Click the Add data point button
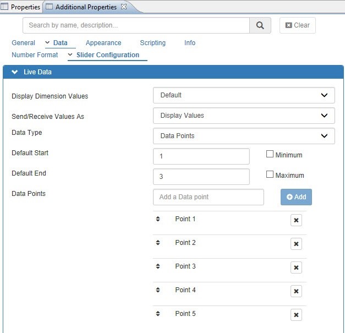 296,197
